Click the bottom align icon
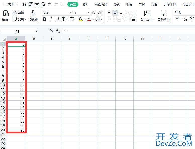The width and height of the screenshot is (195, 149). click(121, 13)
